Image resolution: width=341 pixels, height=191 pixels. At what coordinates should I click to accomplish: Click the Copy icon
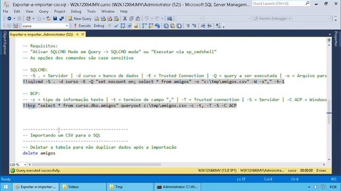[x=131, y=19]
